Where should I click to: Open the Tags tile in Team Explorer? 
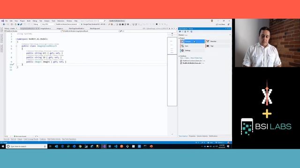point(217,46)
